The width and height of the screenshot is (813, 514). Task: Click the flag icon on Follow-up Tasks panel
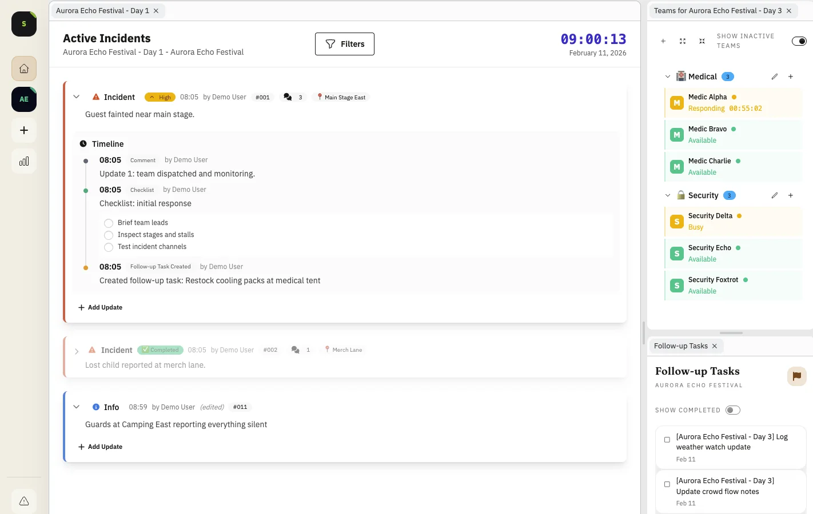click(796, 376)
